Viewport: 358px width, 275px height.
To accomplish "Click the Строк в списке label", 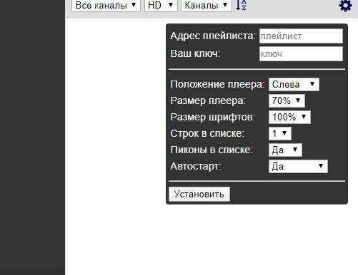I will [207, 133].
